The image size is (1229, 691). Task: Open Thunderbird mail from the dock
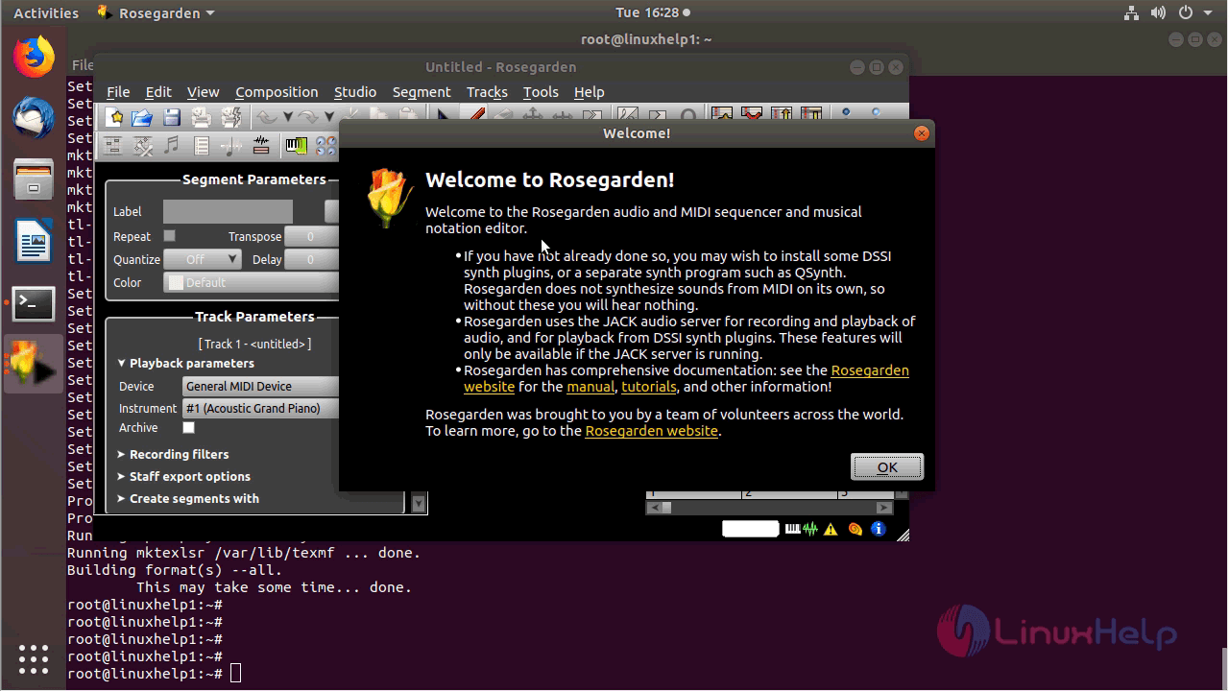(34, 118)
